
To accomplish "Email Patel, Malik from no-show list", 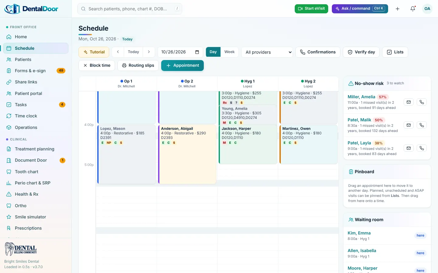I will point(408,125).
